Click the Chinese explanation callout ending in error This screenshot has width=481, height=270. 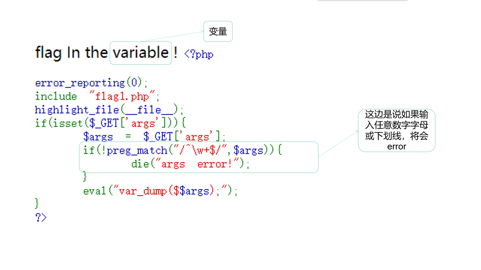(x=397, y=130)
